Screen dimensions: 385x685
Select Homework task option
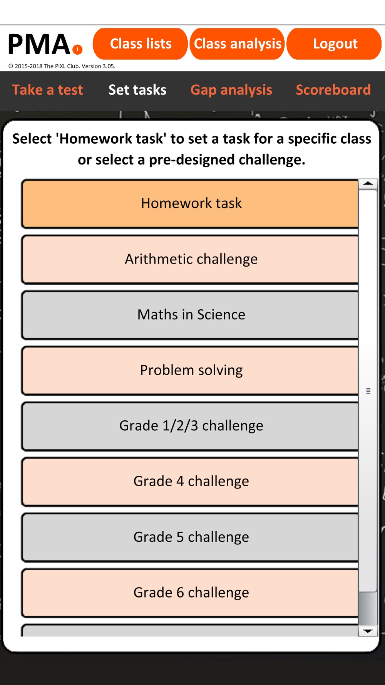[x=190, y=203]
